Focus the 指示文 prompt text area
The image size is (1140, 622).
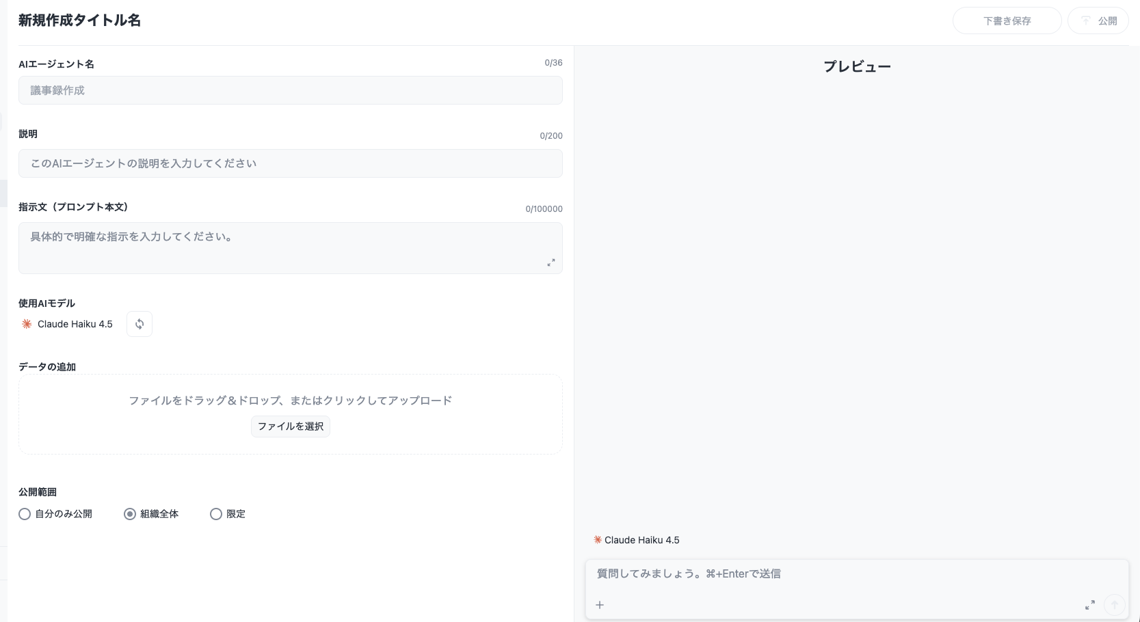[291, 248]
